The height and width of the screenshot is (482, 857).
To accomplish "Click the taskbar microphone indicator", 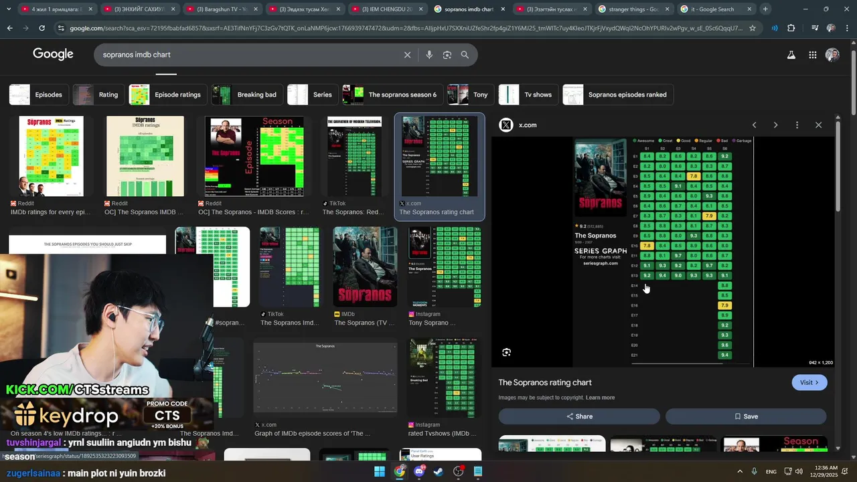I will [755, 472].
